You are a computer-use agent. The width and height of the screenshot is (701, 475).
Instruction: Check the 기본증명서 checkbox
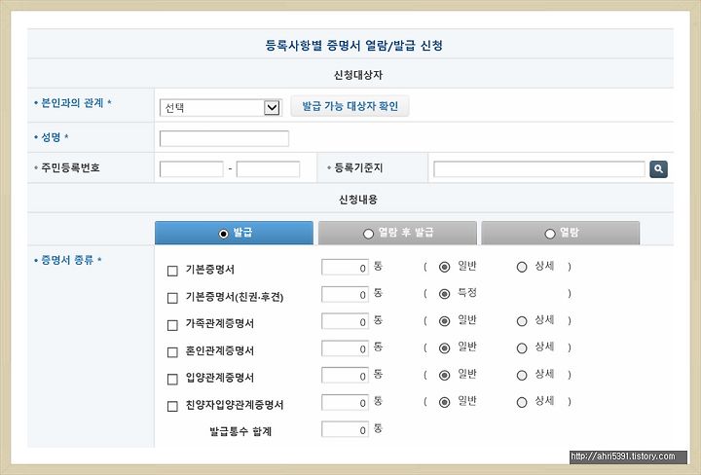click(x=172, y=271)
